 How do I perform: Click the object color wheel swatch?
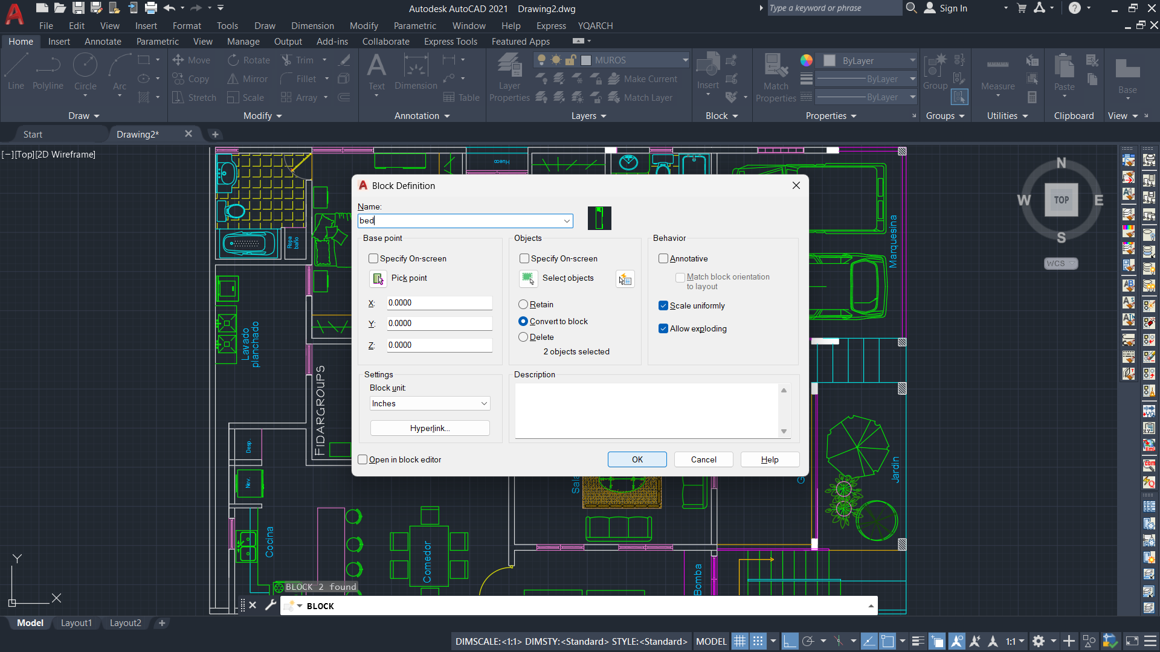tap(807, 60)
